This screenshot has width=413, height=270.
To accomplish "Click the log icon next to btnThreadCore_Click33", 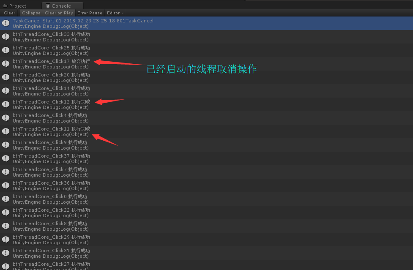I will point(5,37).
